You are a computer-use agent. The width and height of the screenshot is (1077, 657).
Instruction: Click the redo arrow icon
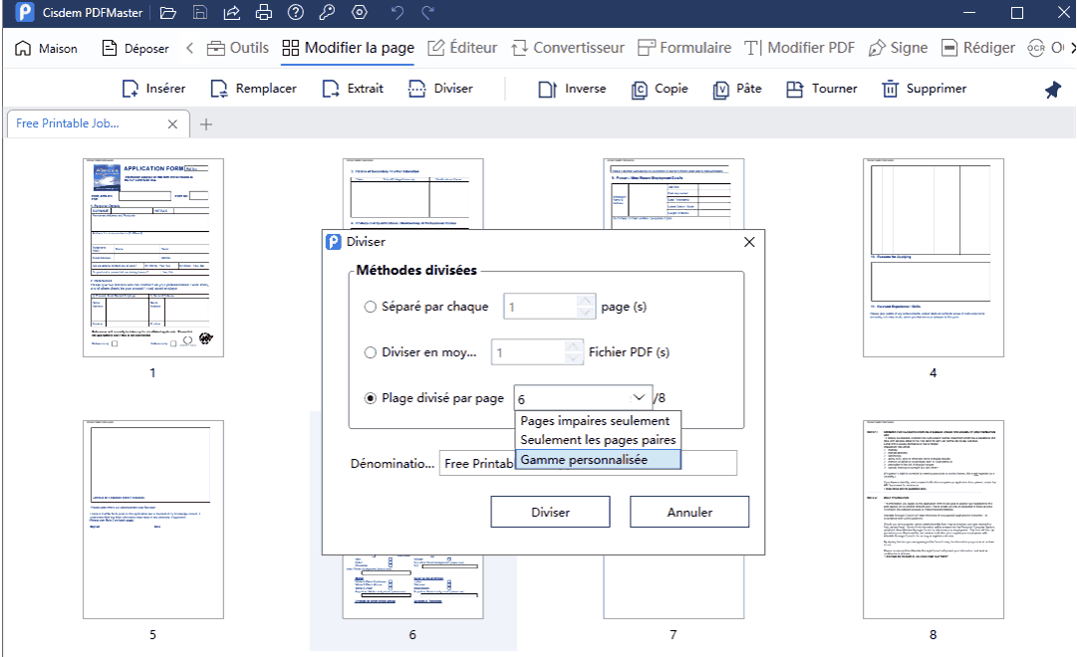(428, 12)
